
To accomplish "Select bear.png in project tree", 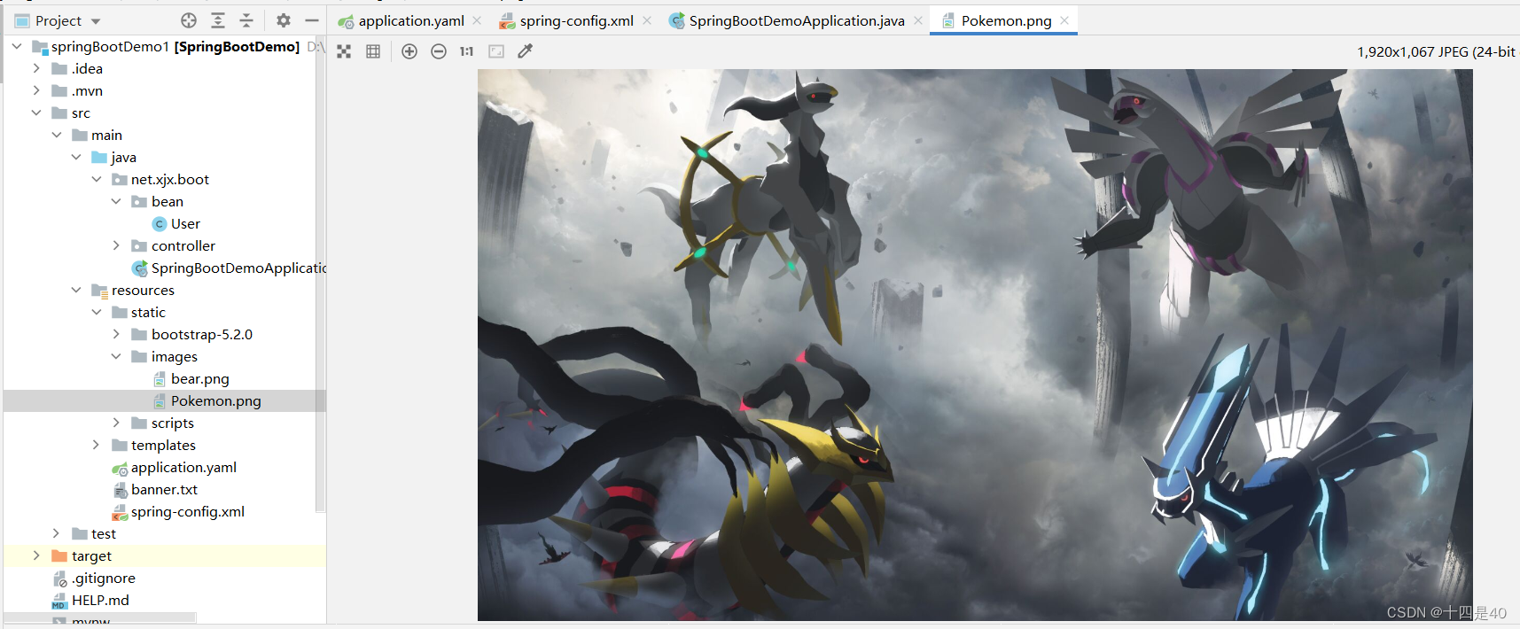I will (x=199, y=378).
